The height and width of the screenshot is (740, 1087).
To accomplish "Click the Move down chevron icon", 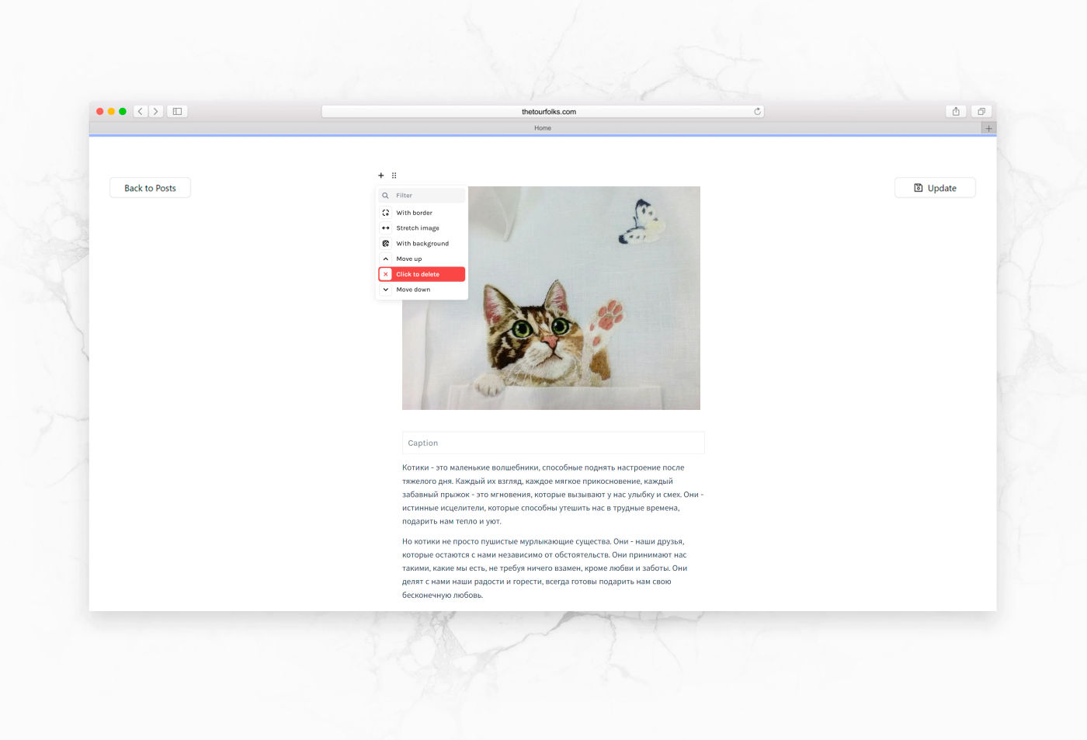I will 386,290.
